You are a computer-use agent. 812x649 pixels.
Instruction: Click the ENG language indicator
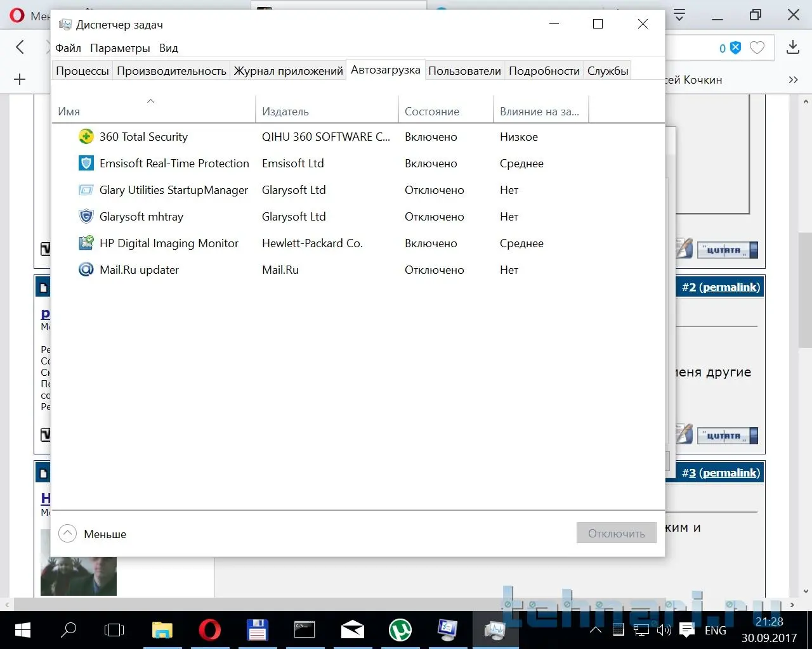[x=716, y=631]
